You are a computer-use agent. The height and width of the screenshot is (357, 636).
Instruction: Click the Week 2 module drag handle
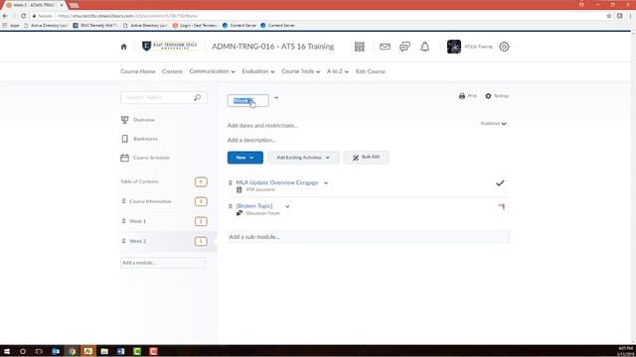[123, 241]
